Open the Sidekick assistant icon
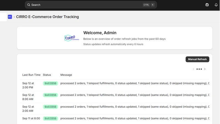Screen dimensions: 220x124 point(207,5)
